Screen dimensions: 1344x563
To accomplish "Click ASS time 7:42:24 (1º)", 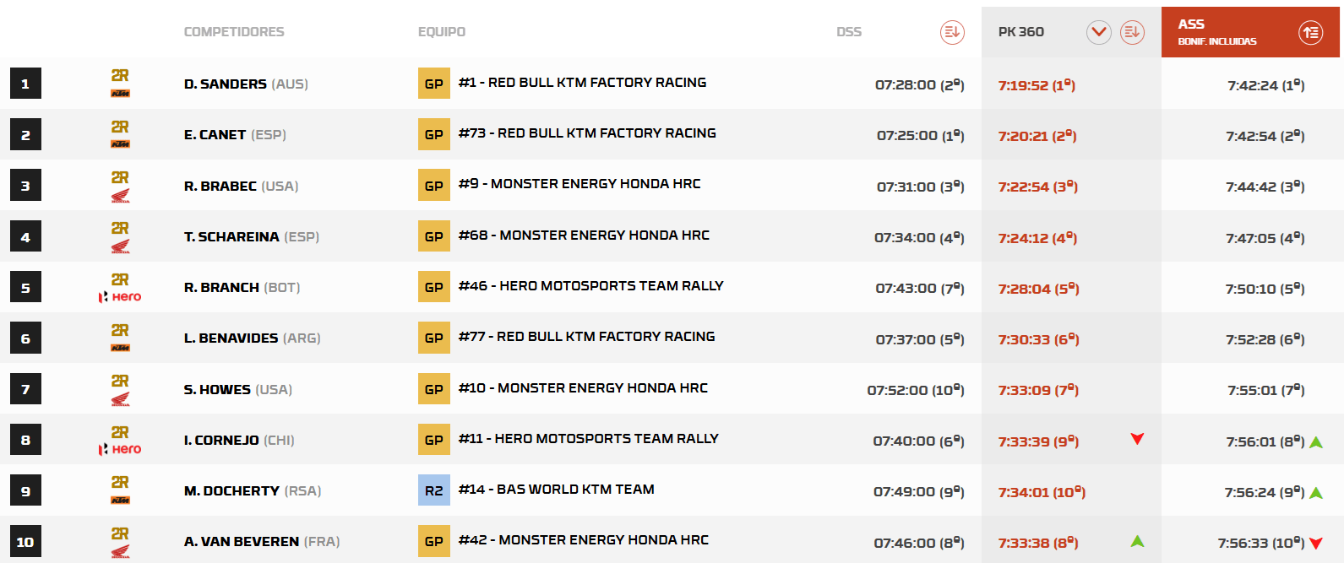I will (1266, 85).
